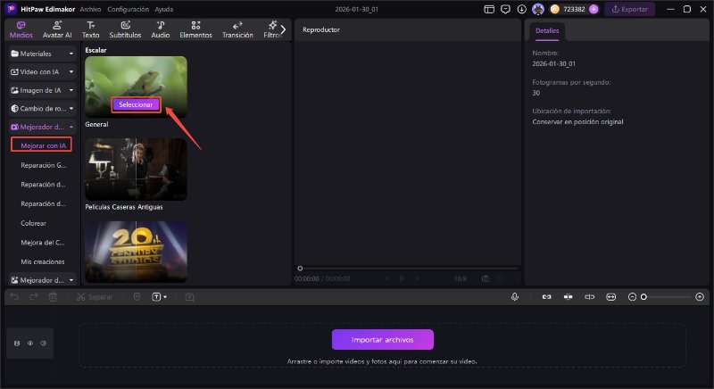Click the player Play button
The width and height of the screenshot is (714, 389).
(402, 278)
